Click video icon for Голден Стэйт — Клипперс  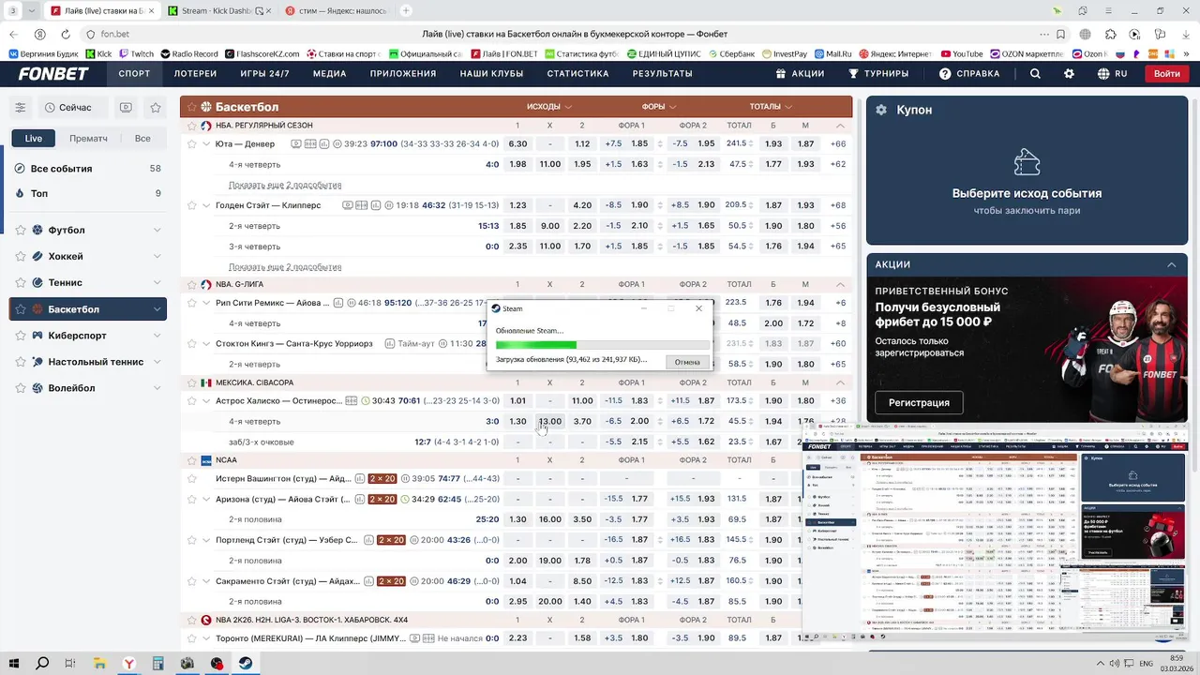[x=348, y=205]
